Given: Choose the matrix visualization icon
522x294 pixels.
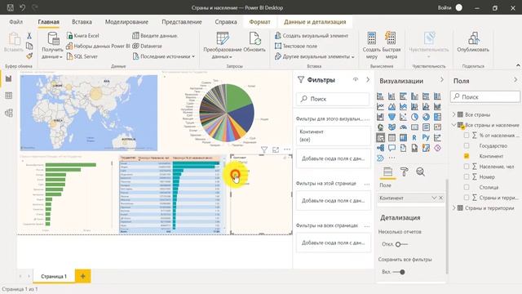Looking at the screenshot, I should click(x=403, y=137).
